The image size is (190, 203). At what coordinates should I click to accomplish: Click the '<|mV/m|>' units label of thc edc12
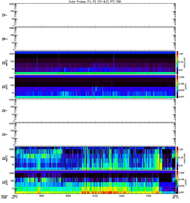click(184, 158)
